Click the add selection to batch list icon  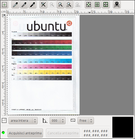click(x=4, y=4)
